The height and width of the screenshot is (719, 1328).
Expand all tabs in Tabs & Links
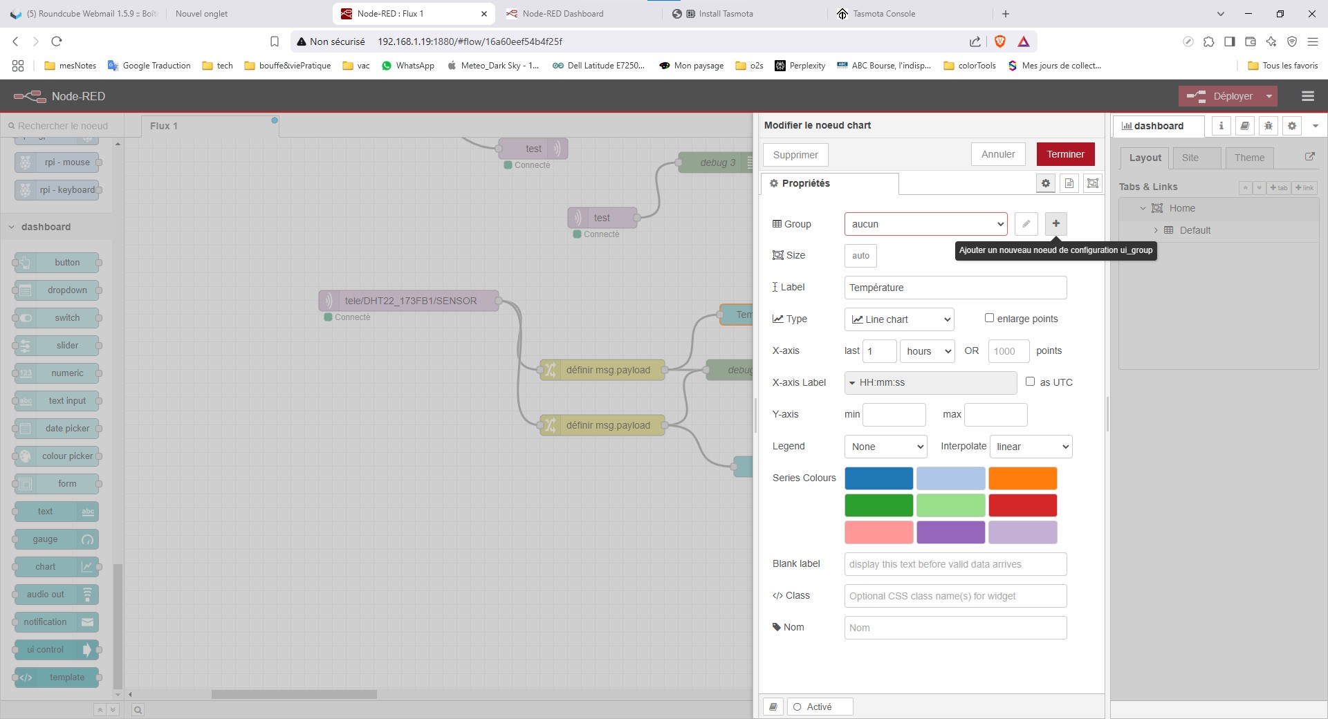[1259, 187]
